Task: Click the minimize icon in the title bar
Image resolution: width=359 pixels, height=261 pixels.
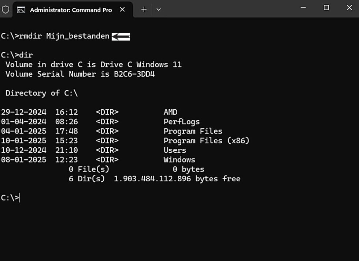Action: [x=303, y=8]
